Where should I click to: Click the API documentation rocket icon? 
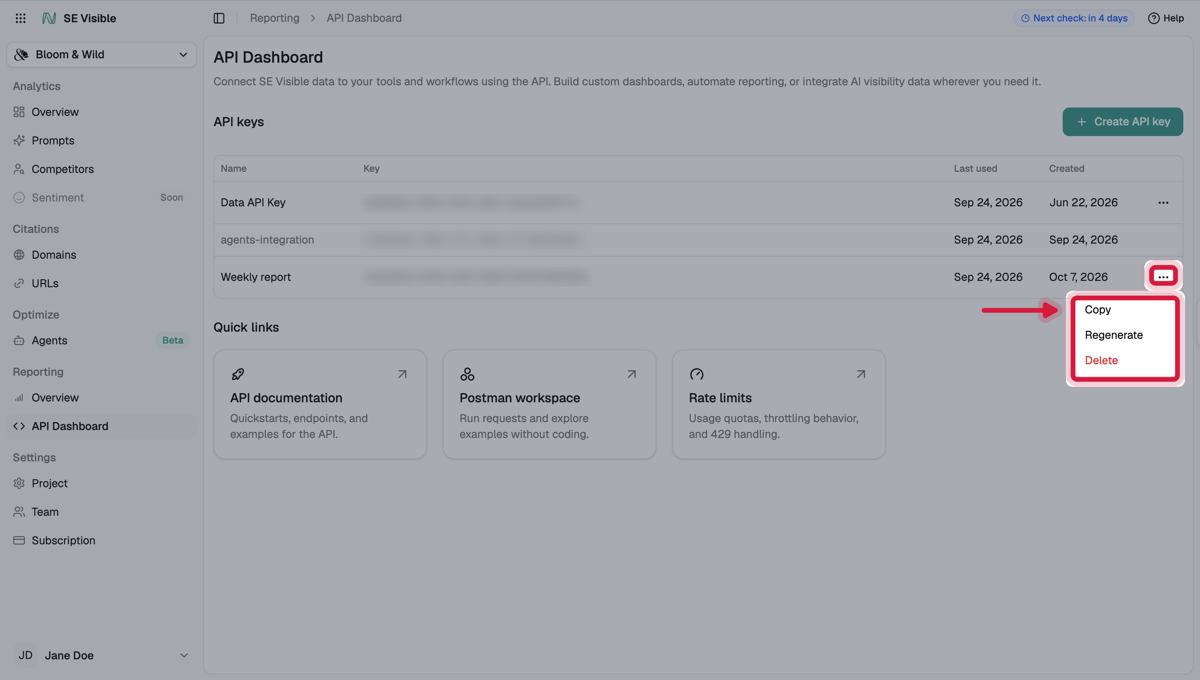click(x=238, y=374)
